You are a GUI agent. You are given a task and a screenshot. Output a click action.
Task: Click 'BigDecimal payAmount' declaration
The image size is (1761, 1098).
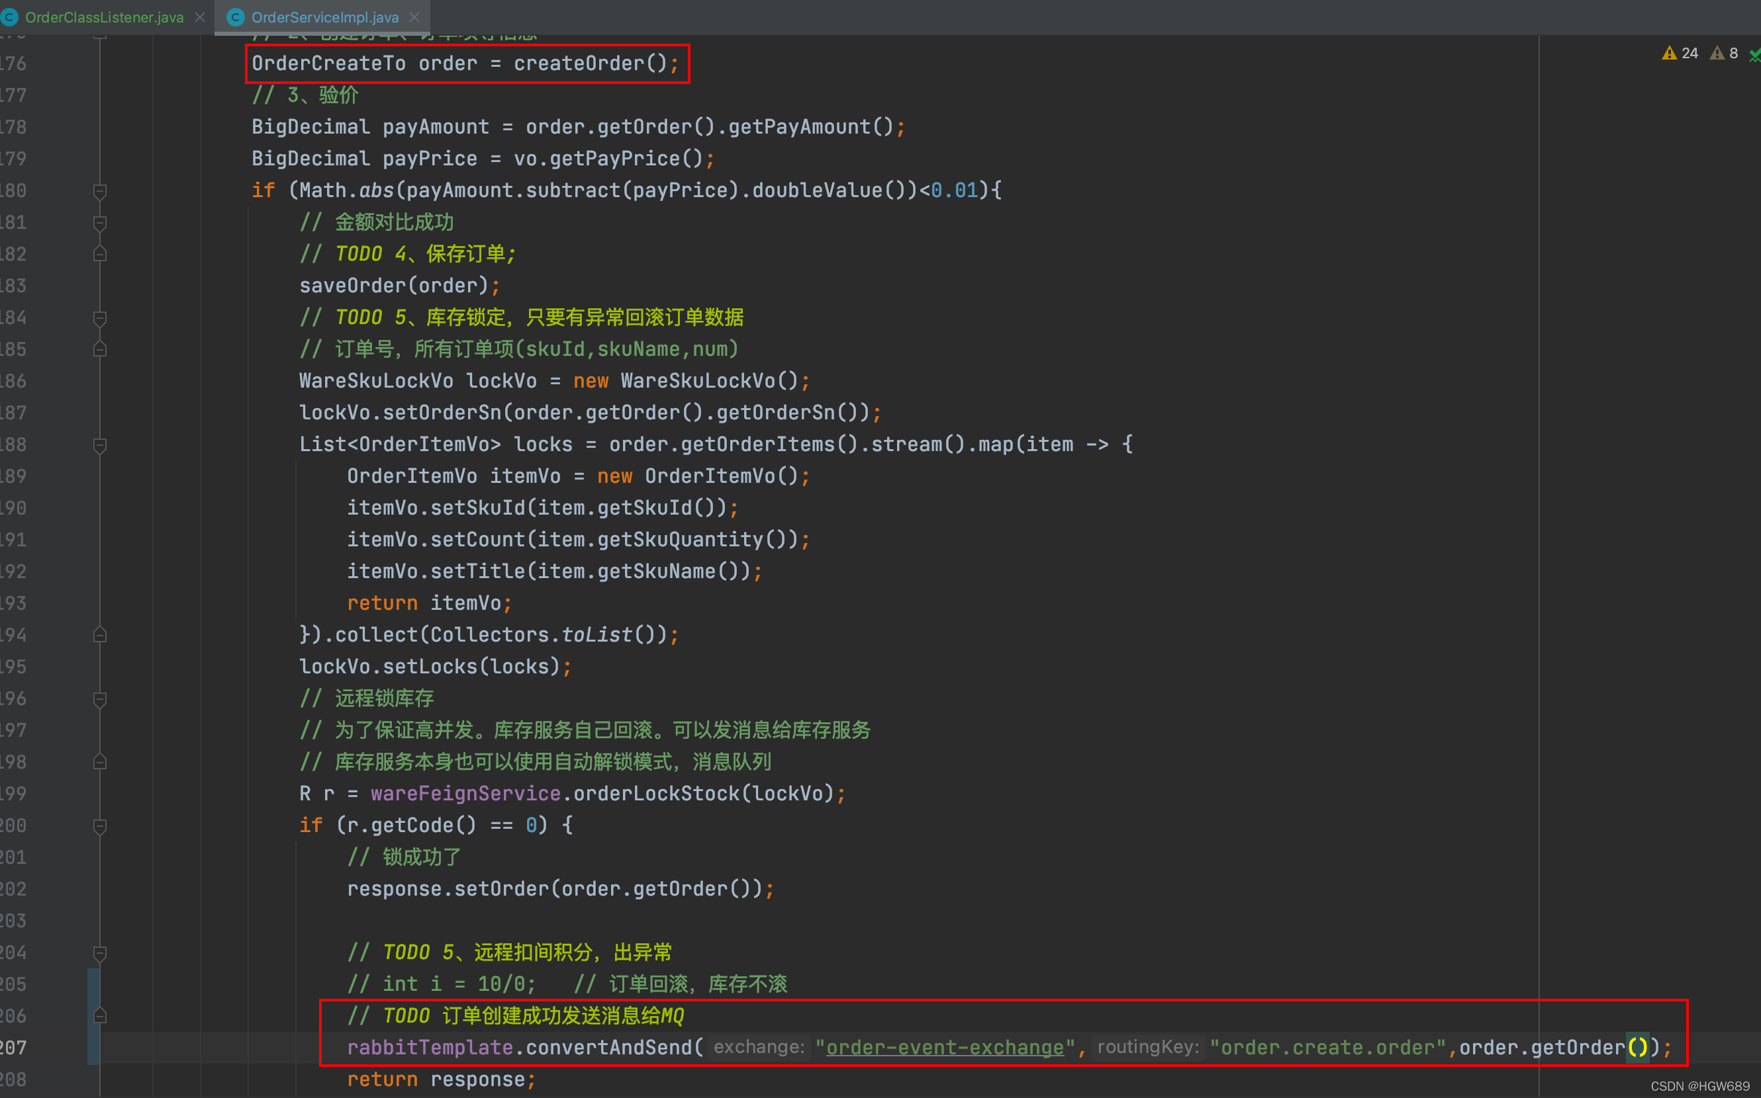(371, 127)
